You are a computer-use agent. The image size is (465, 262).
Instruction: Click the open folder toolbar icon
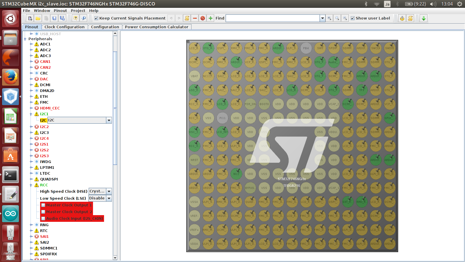38,18
